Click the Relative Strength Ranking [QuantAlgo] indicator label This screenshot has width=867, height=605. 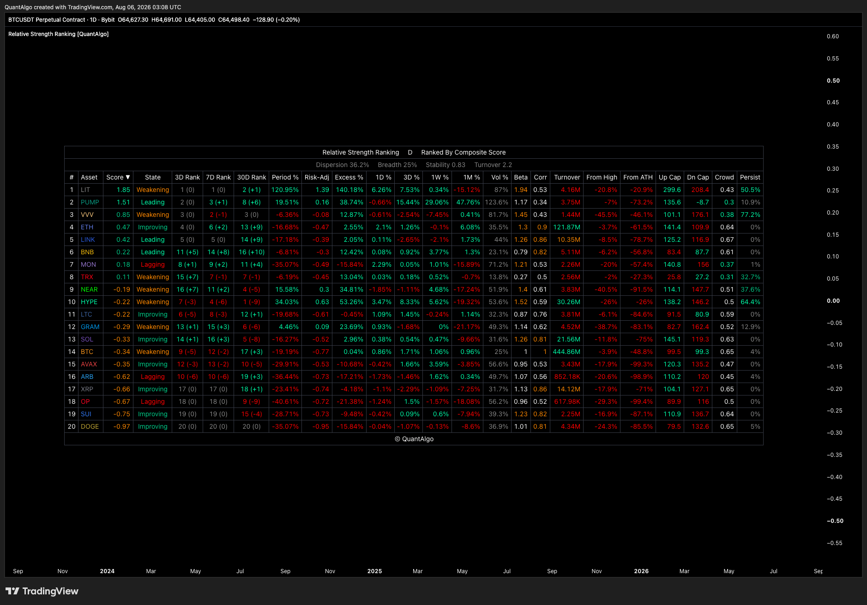[x=59, y=34]
